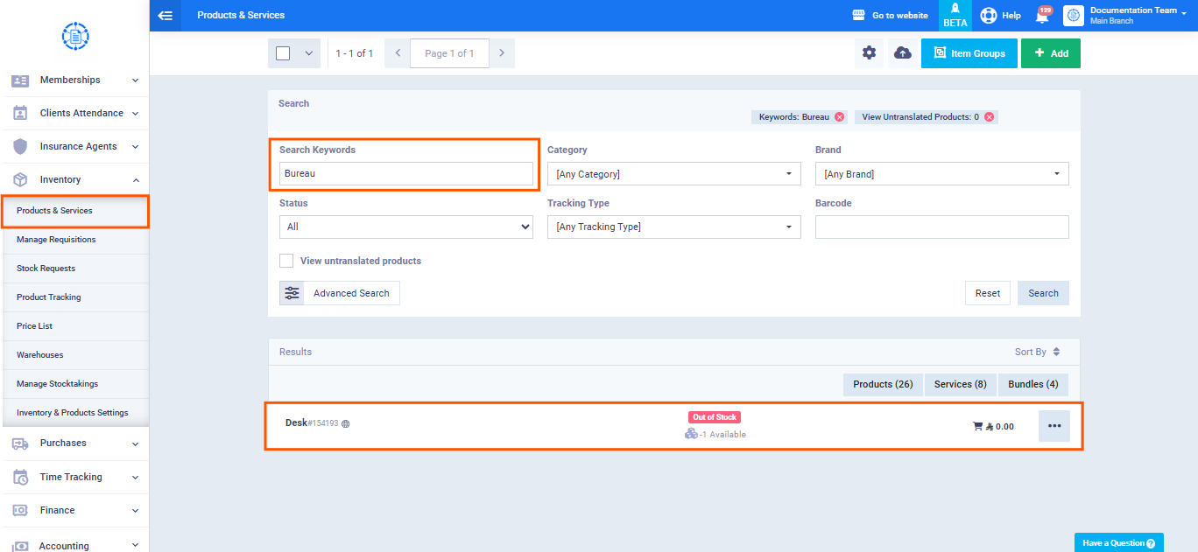Screen dimensions: 1198x552
Task: Open Warehouses
Action: click(75, 355)
